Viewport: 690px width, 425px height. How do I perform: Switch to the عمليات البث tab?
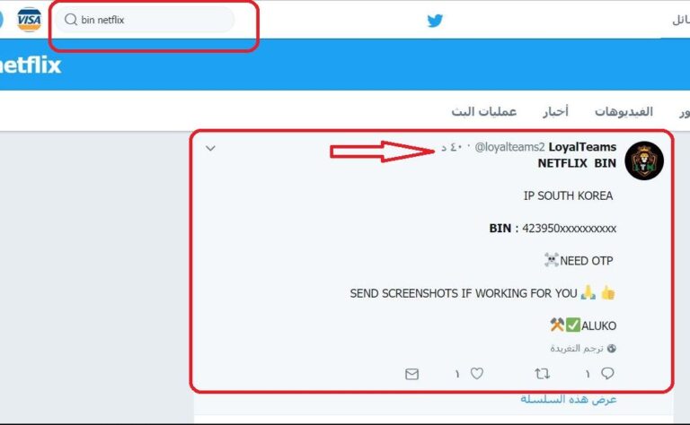[x=483, y=112]
